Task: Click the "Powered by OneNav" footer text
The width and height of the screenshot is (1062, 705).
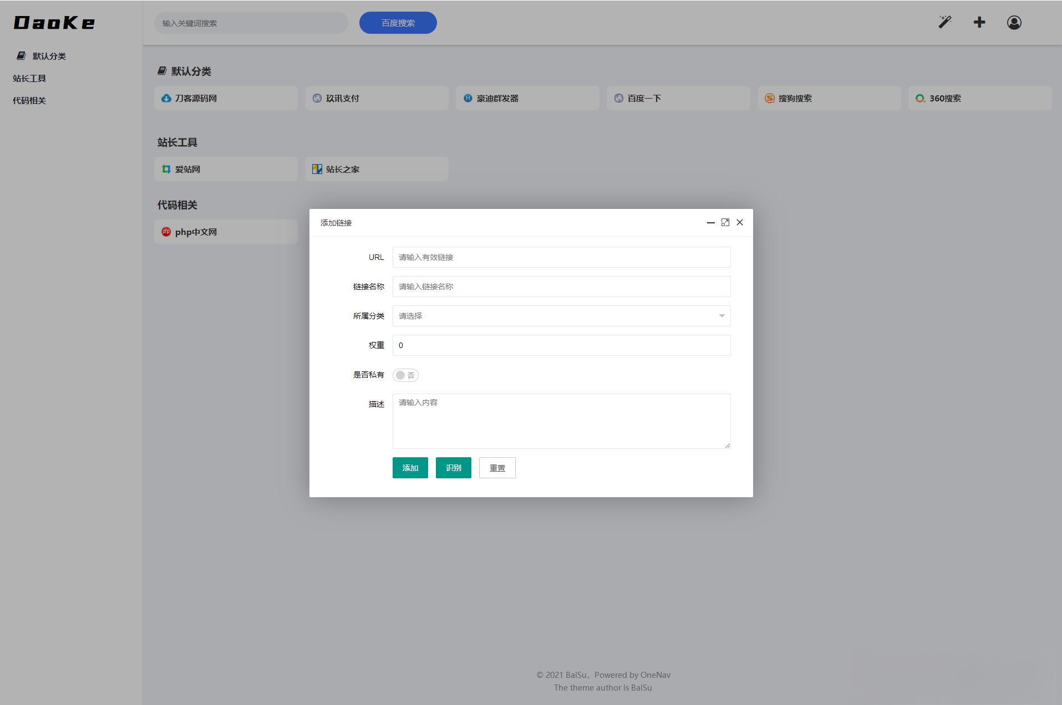Action: [x=632, y=675]
